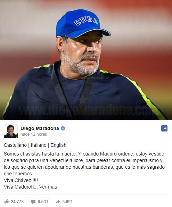Click the 'Somos chavistas' post text paragraph
Viewport: 172px width, 207px height.
pos(84,164)
